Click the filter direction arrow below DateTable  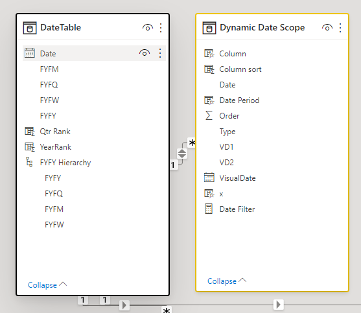124,305
